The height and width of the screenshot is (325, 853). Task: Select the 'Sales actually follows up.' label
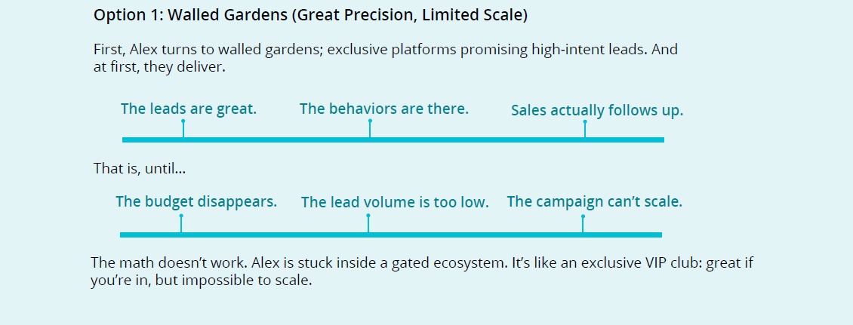click(597, 110)
